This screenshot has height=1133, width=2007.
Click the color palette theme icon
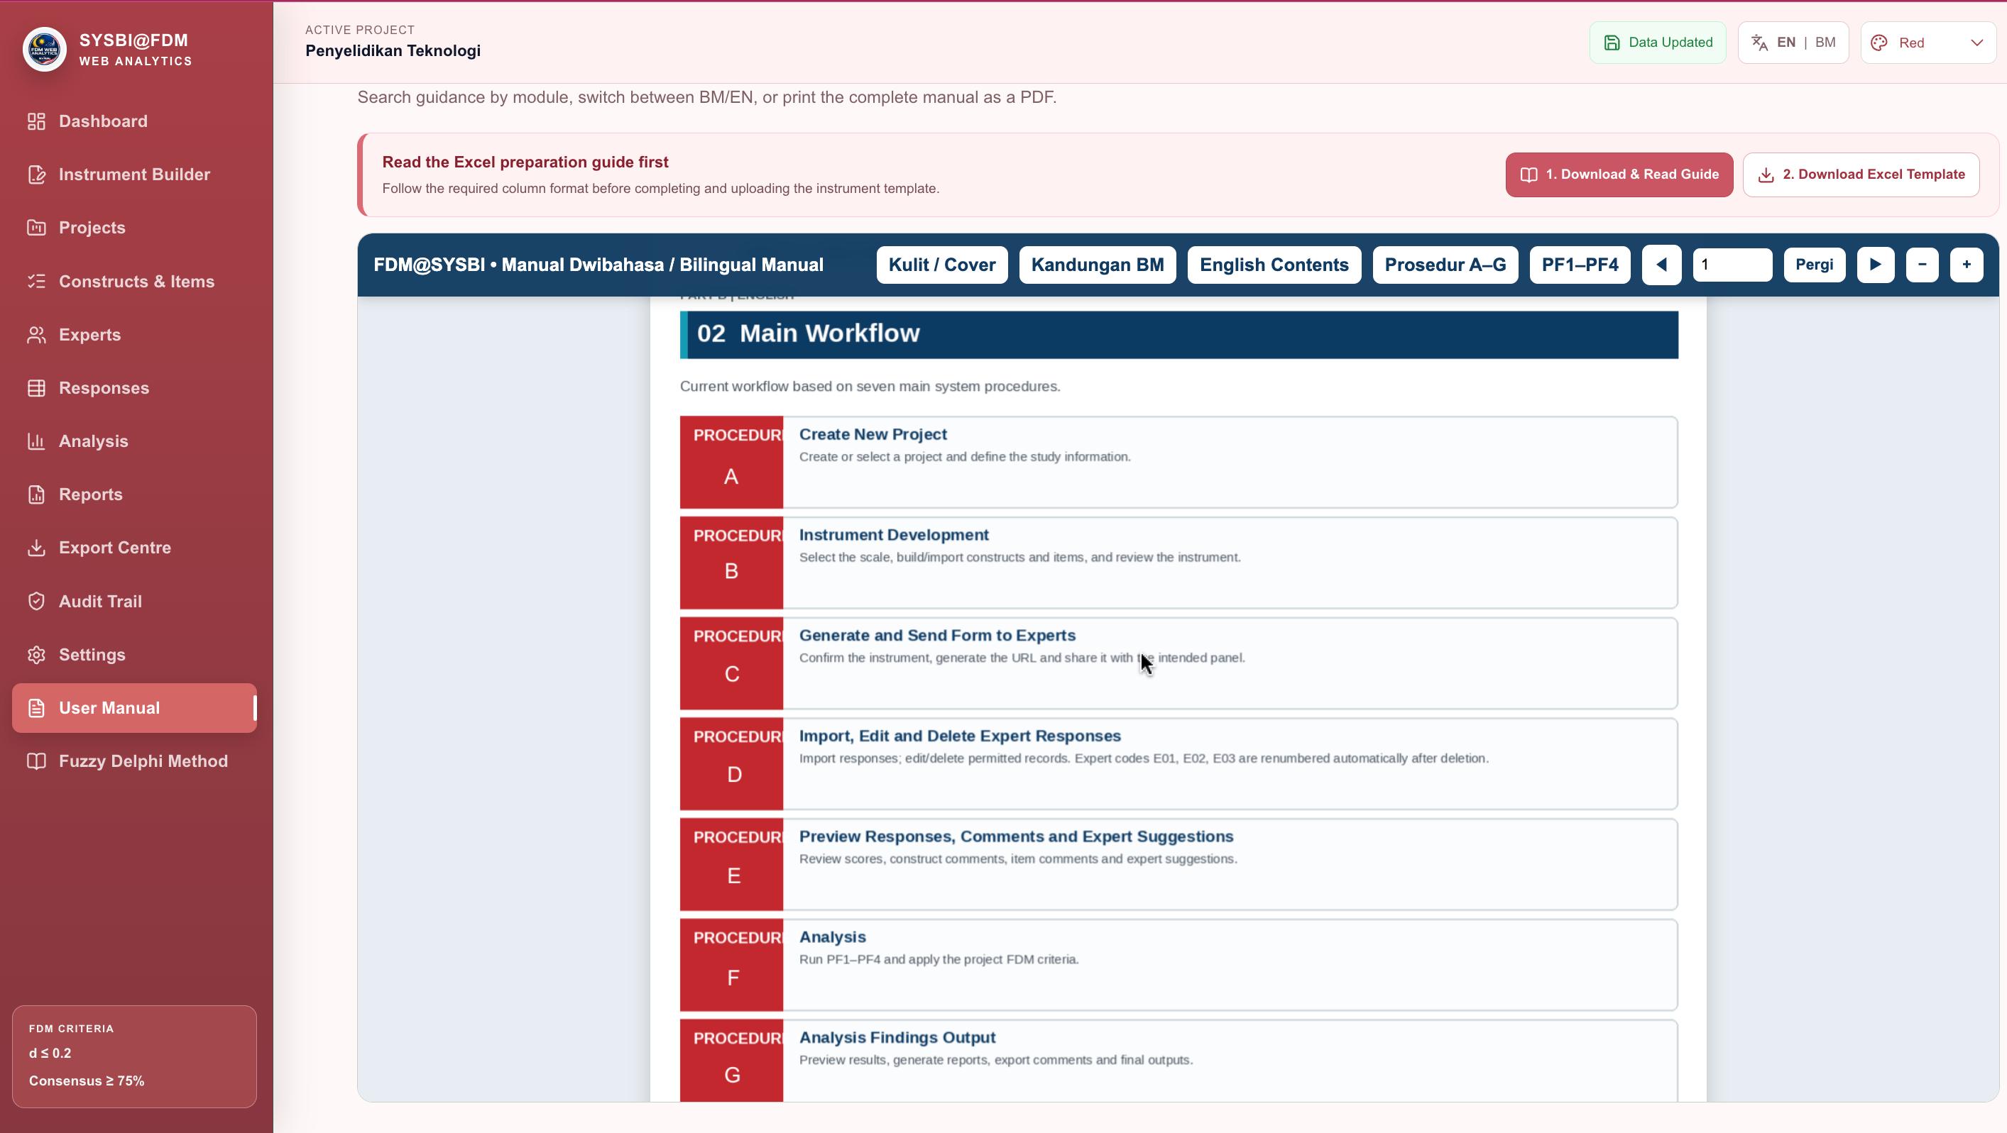pyautogui.click(x=1879, y=43)
